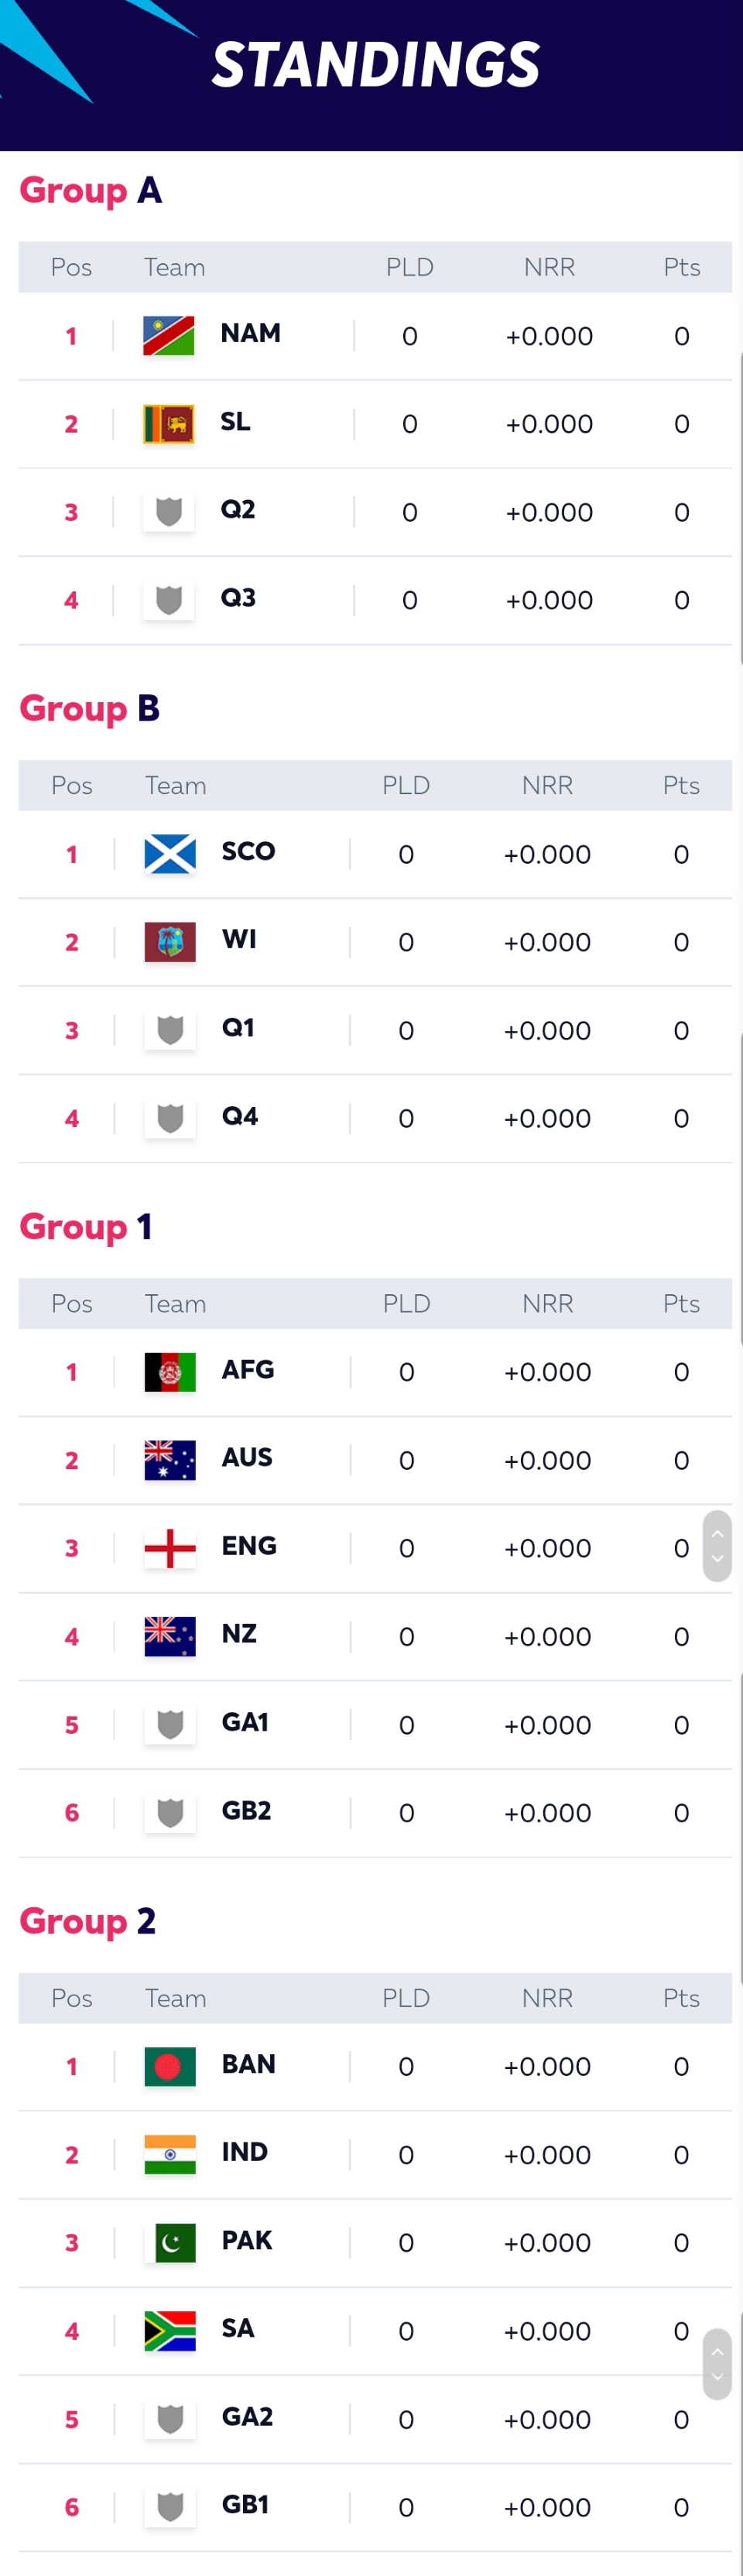This screenshot has width=743, height=2576.
Task: Click the Group 2 heading
Action: (x=88, y=1921)
